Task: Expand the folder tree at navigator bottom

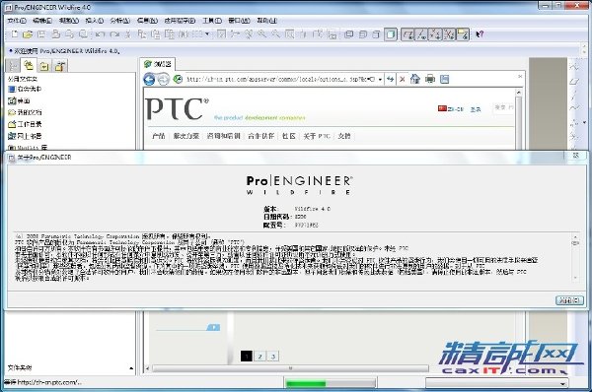Action: [131, 368]
